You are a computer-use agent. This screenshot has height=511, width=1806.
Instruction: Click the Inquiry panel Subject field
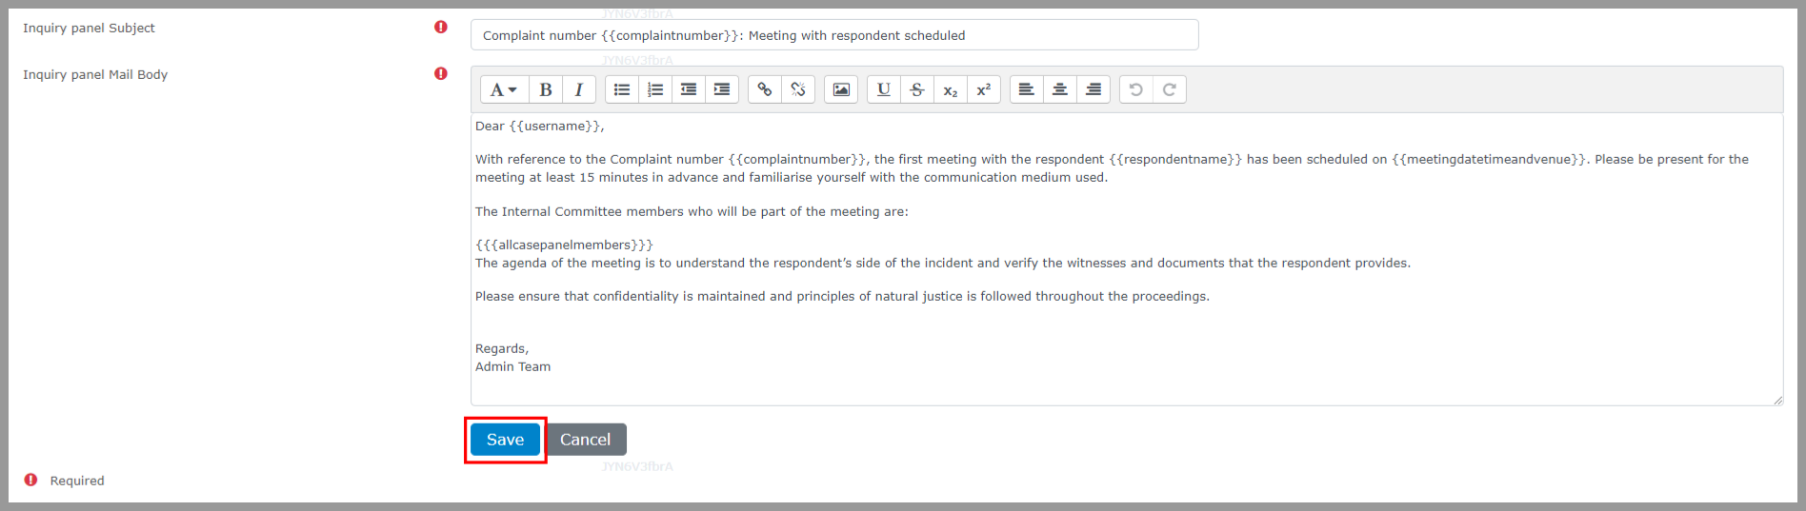coord(833,35)
